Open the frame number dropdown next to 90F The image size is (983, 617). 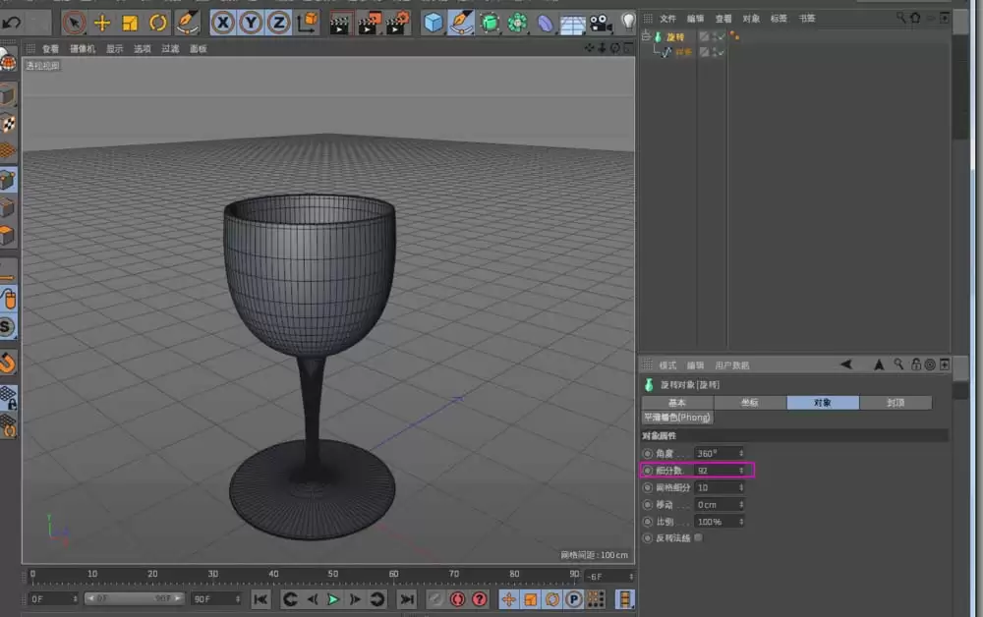coord(238,597)
